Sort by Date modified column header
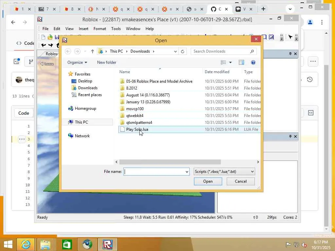 [x=217, y=72]
